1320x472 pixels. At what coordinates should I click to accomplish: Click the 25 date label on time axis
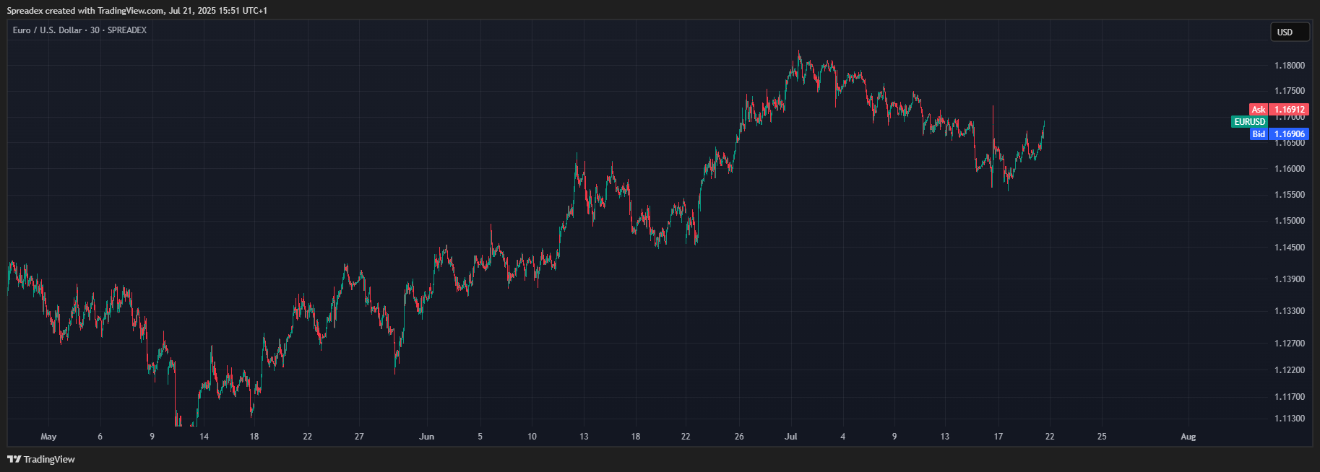[x=1102, y=437]
